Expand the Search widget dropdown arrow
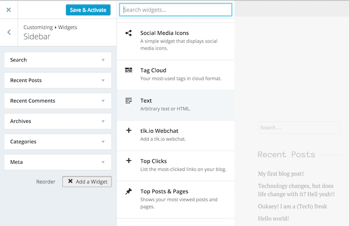This screenshot has height=226, width=349. (103, 60)
